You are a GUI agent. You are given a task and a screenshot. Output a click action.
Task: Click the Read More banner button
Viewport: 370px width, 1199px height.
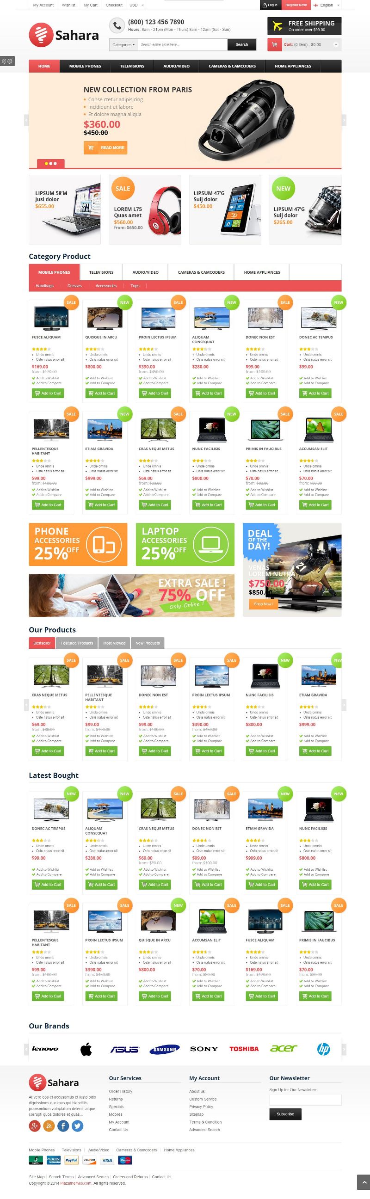tap(105, 148)
